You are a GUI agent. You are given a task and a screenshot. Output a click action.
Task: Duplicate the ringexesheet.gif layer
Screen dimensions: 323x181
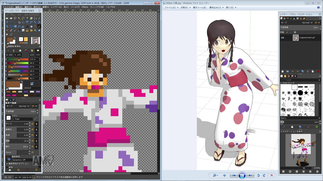pyautogui.click(x=303, y=71)
